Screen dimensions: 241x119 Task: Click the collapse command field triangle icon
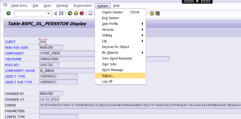[55, 14]
